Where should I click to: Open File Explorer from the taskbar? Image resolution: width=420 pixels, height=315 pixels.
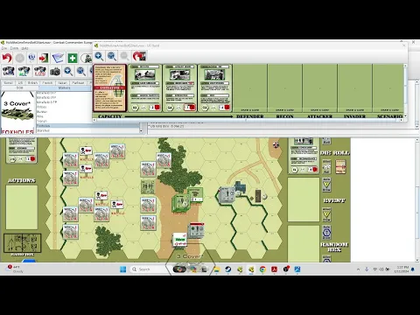point(216,269)
